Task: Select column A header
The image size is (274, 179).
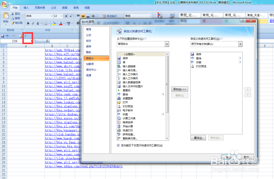Action: click(x=26, y=46)
